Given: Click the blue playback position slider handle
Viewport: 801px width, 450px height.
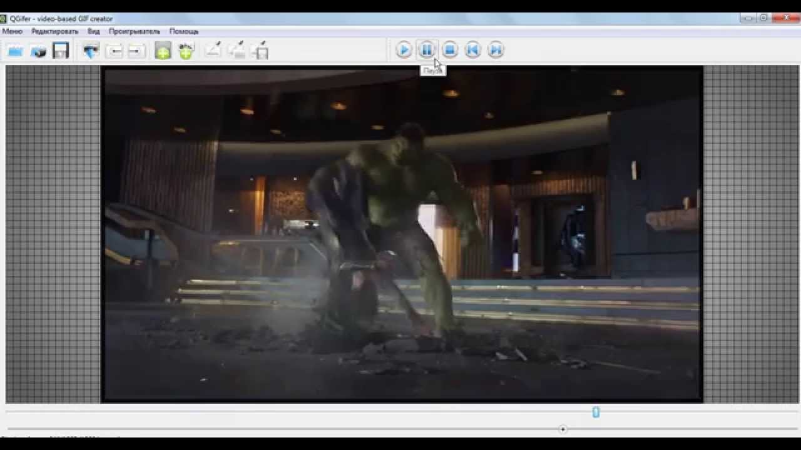Looking at the screenshot, I should [596, 412].
